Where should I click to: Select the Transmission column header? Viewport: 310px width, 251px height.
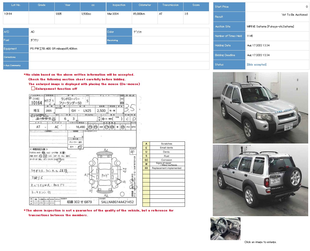pyautogui.click(x=171, y=6)
